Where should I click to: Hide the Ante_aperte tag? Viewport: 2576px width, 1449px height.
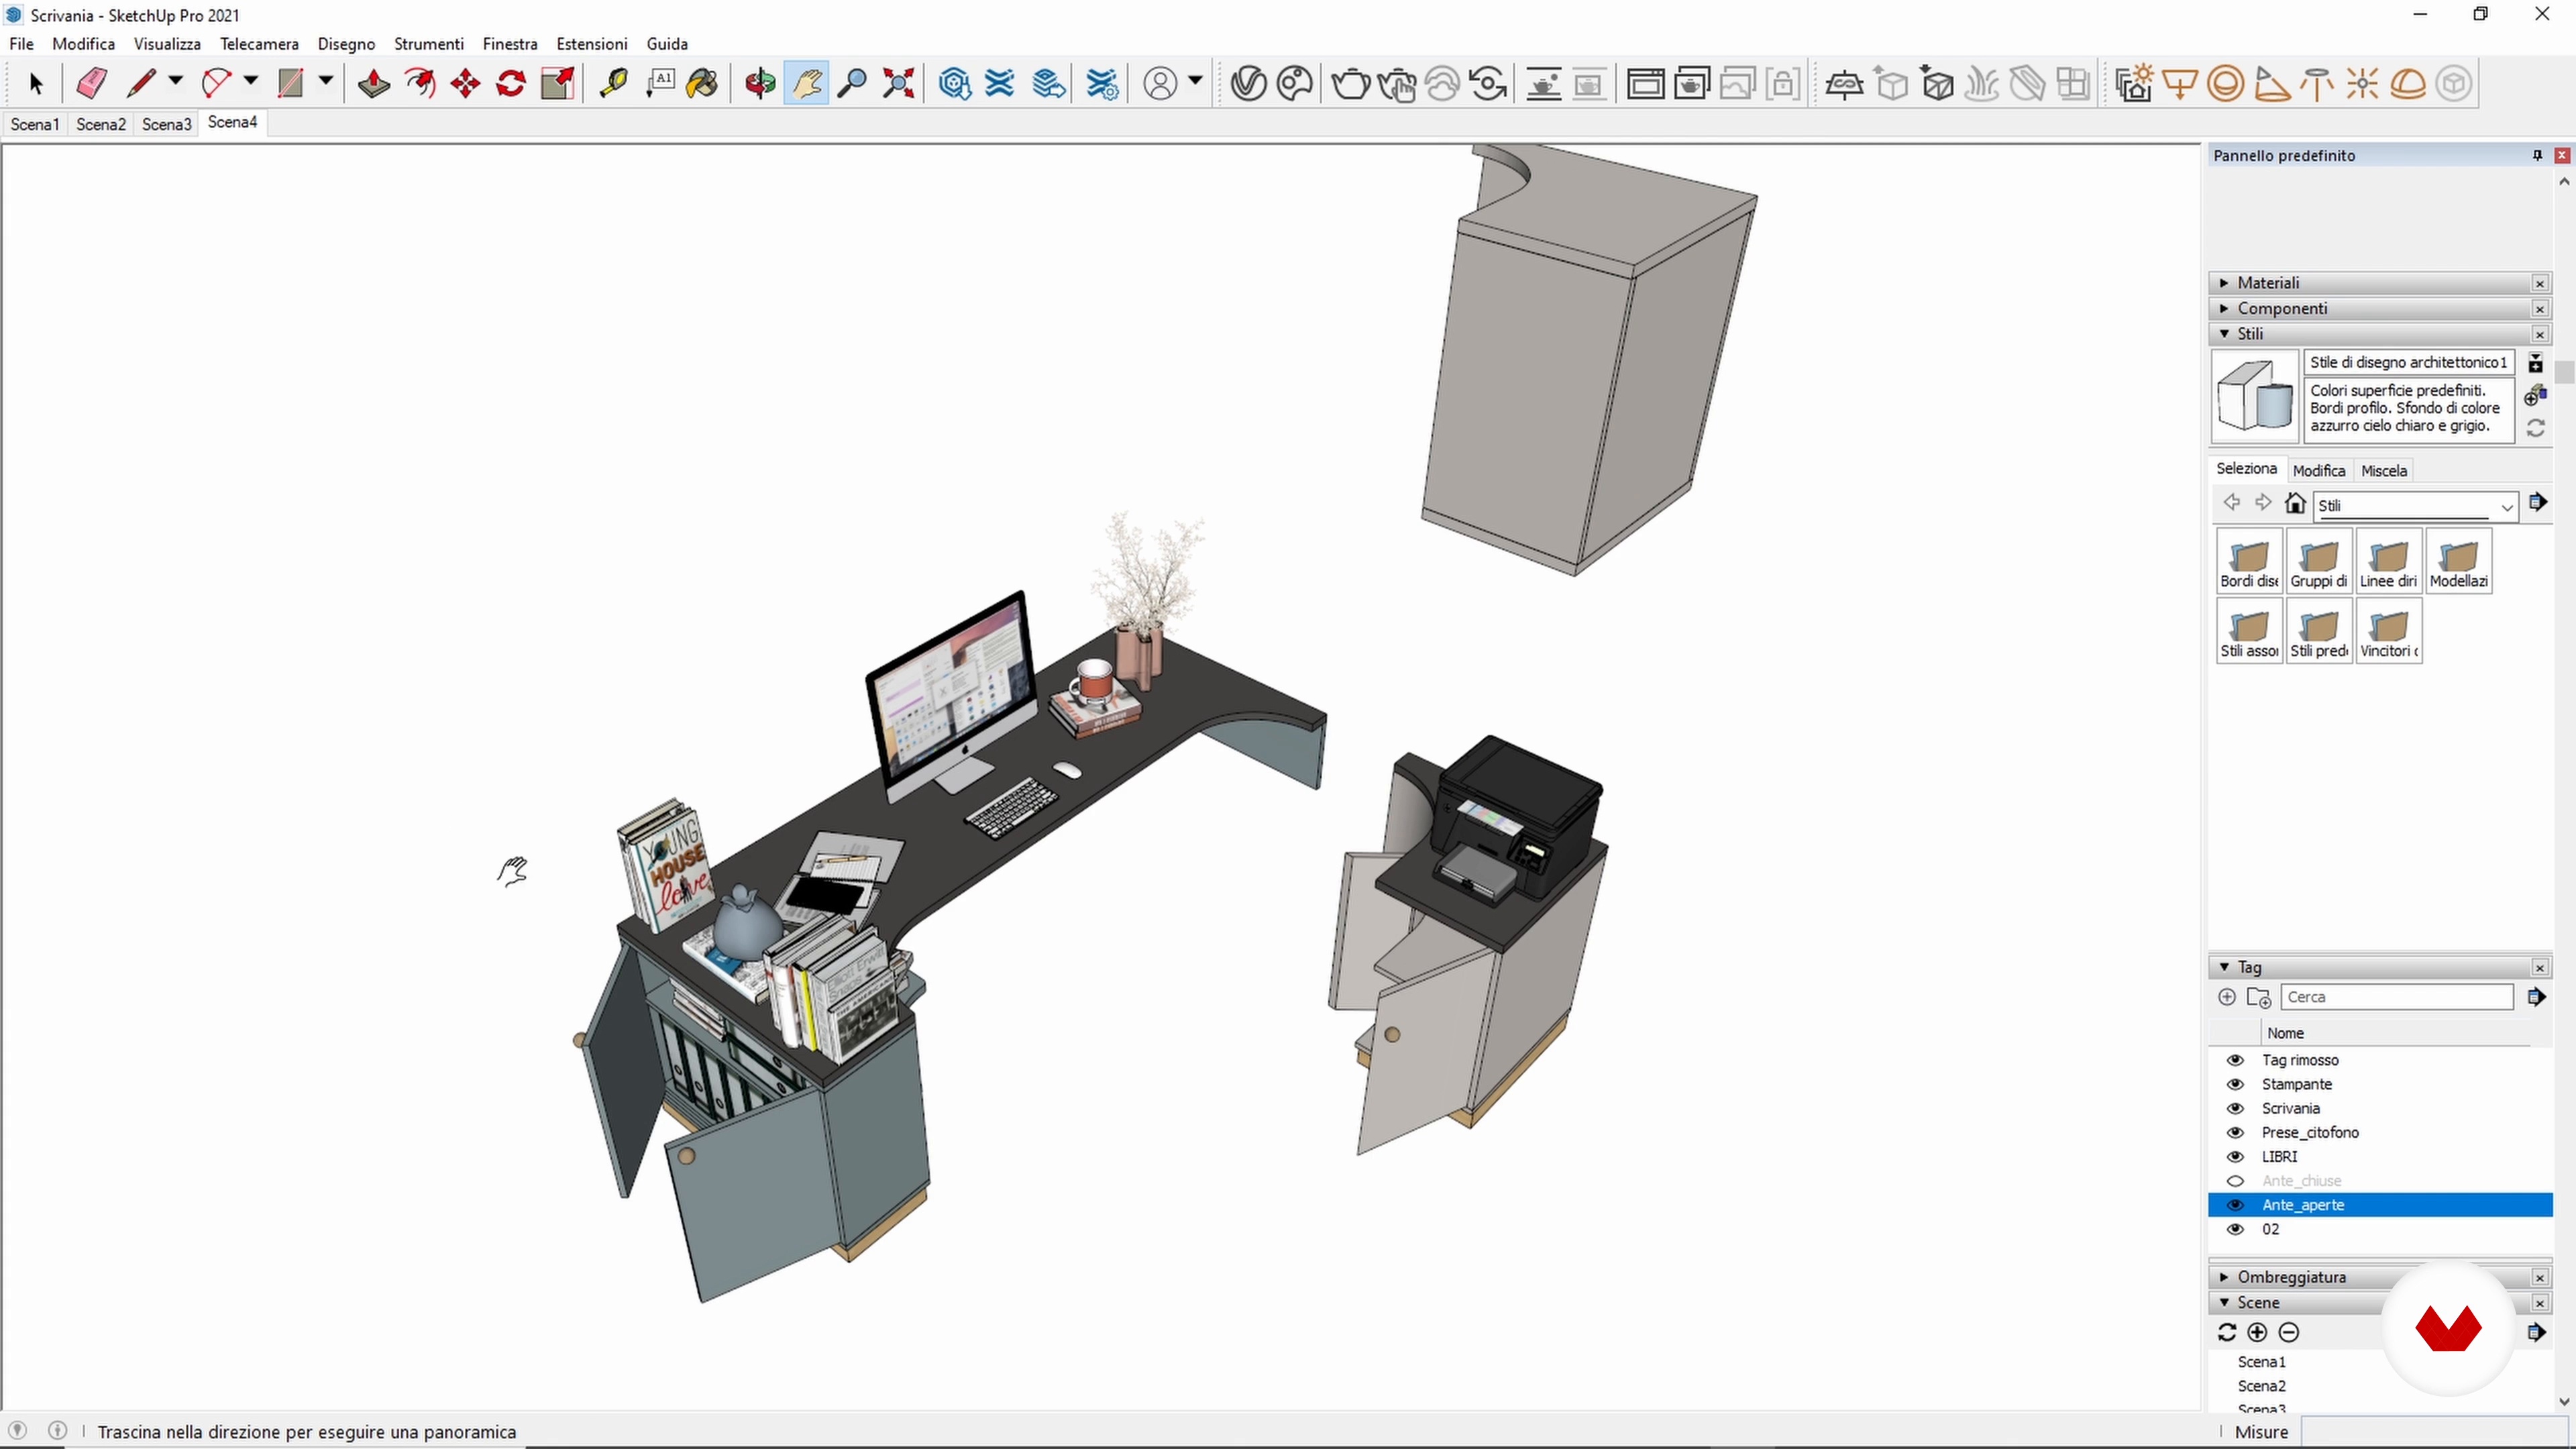(2235, 1205)
